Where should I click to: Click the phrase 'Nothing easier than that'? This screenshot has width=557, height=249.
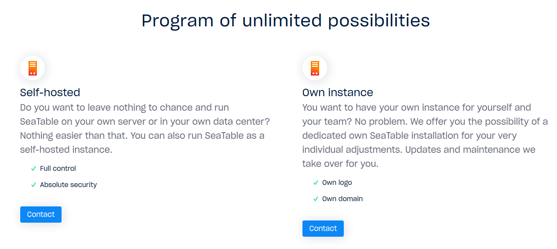pos(73,136)
